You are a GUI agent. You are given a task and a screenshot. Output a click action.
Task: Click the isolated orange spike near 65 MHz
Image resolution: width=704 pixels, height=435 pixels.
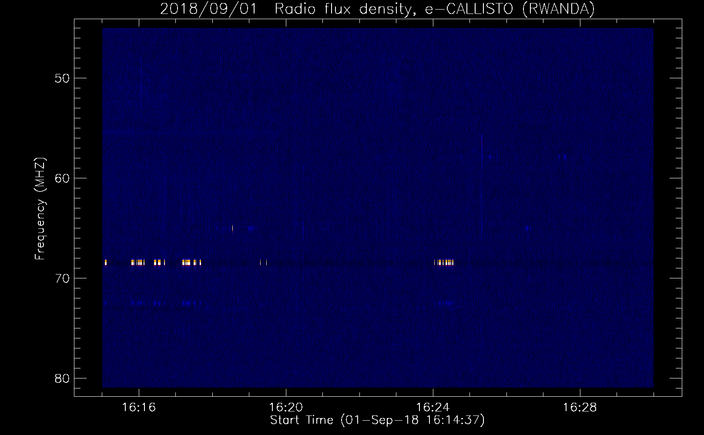[232, 228]
